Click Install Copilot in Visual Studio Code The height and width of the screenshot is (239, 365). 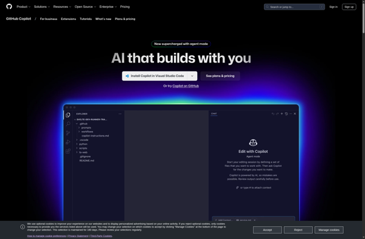155,76
